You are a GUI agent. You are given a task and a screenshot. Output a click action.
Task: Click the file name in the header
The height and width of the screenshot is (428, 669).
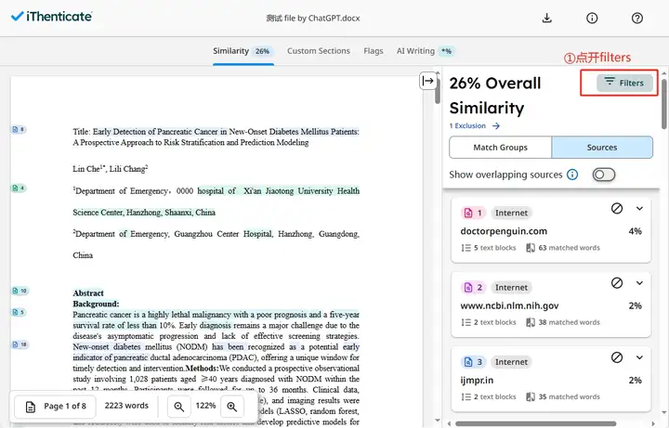313,19
